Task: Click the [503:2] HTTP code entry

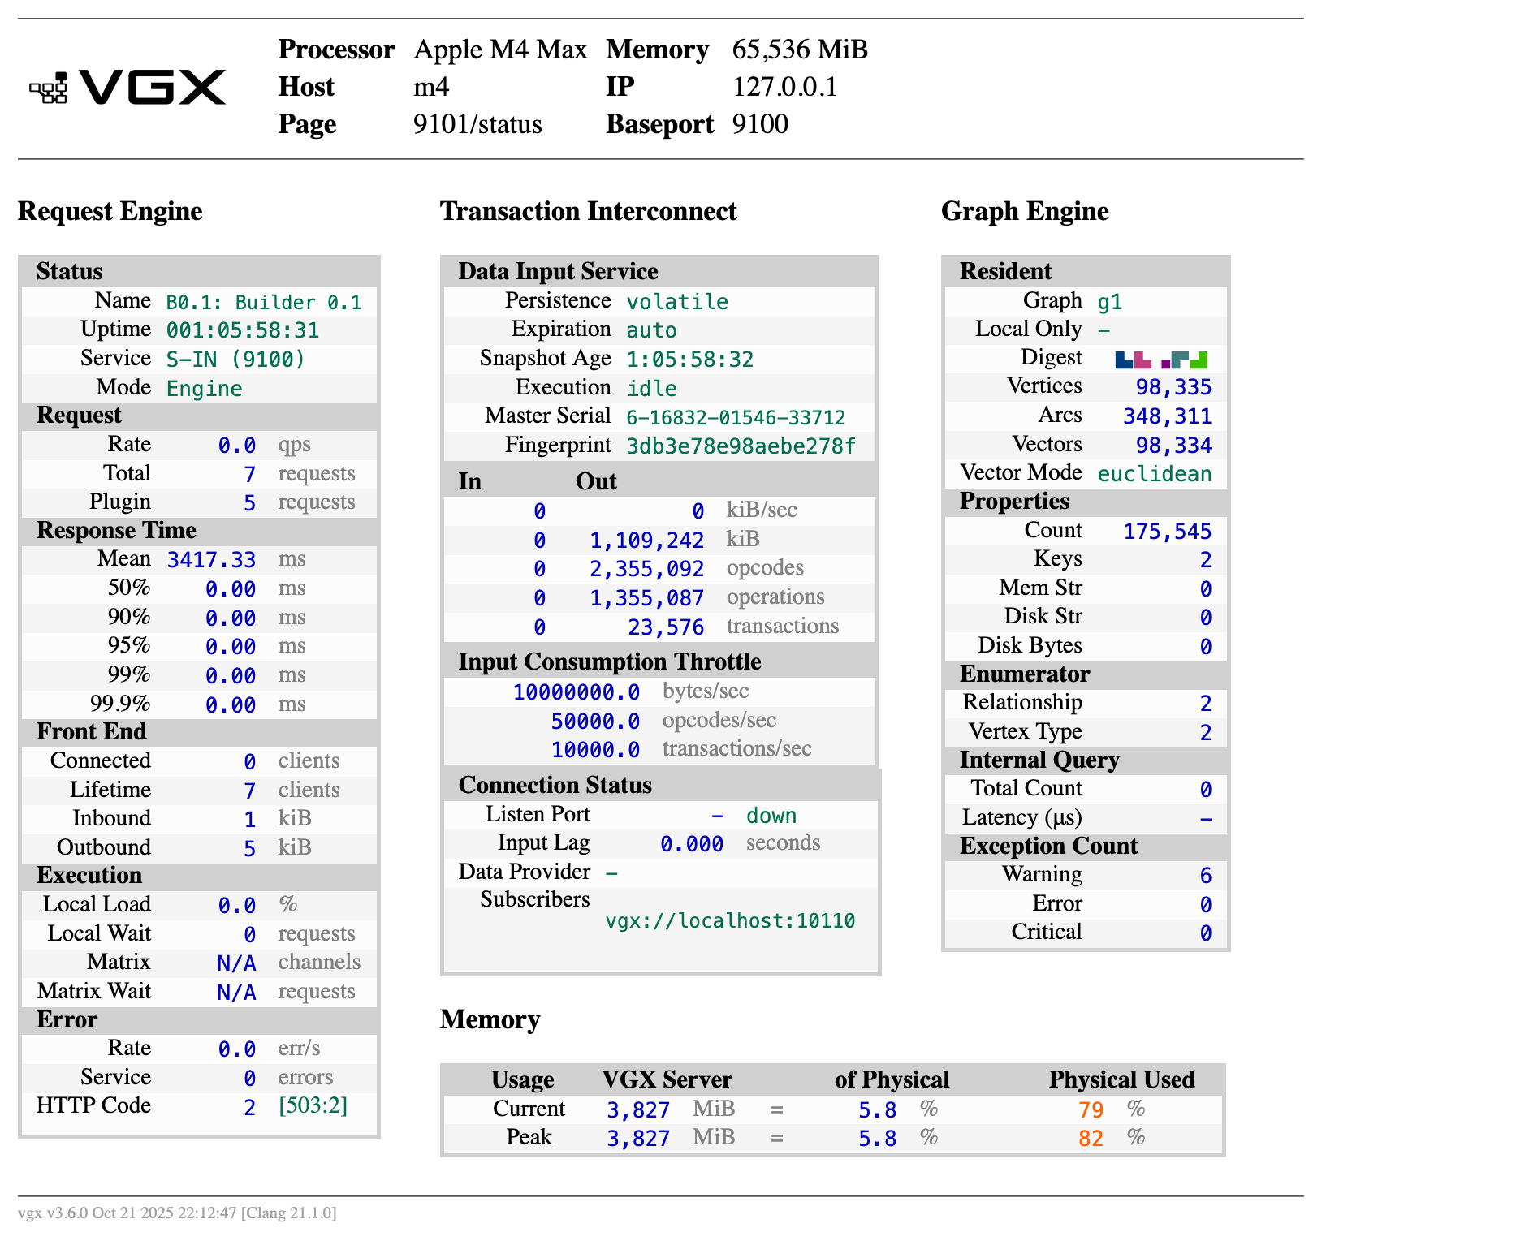Action: (313, 1106)
